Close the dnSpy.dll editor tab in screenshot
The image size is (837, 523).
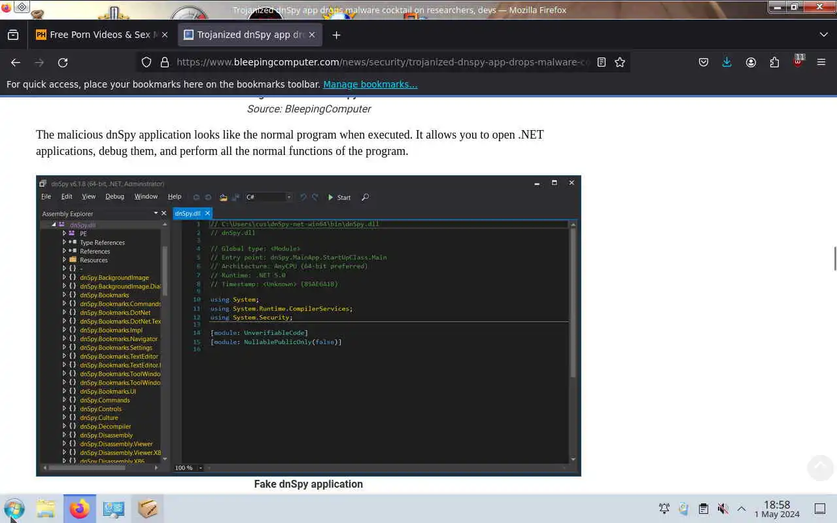[x=207, y=213]
